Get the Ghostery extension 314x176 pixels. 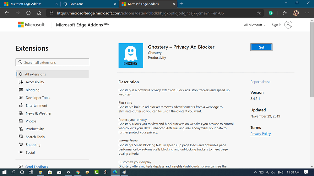(x=261, y=47)
